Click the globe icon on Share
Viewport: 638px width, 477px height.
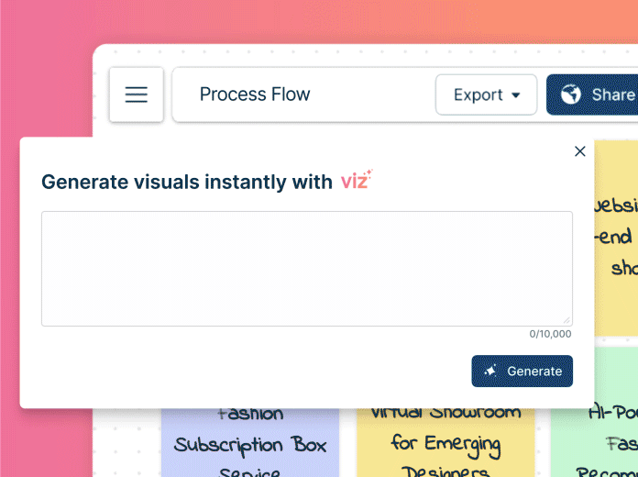571,94
